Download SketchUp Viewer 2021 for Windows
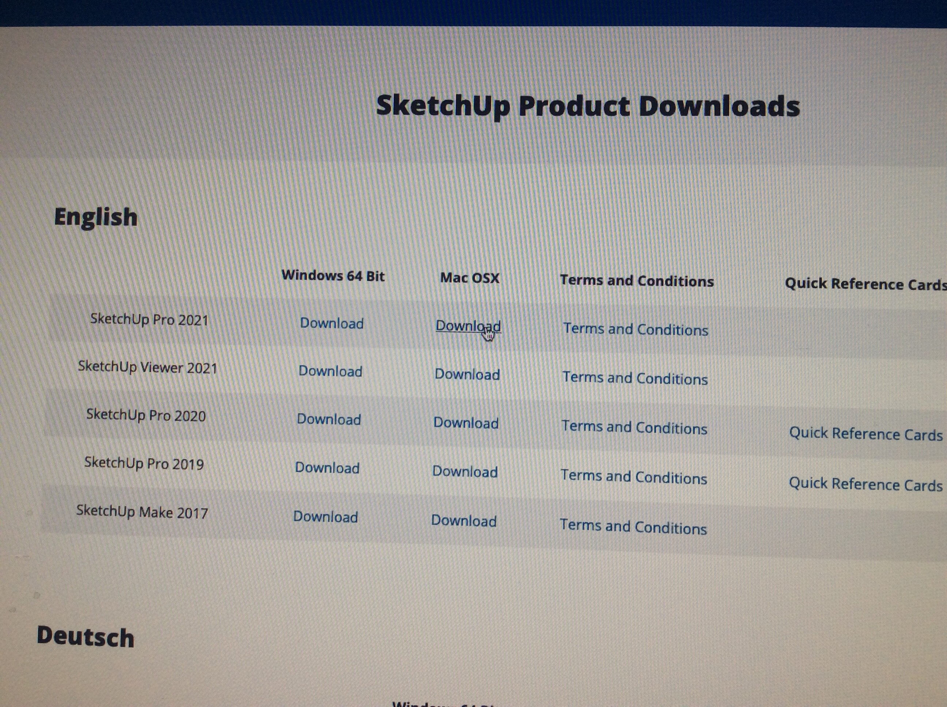The image size is (947, 707). 330,371
